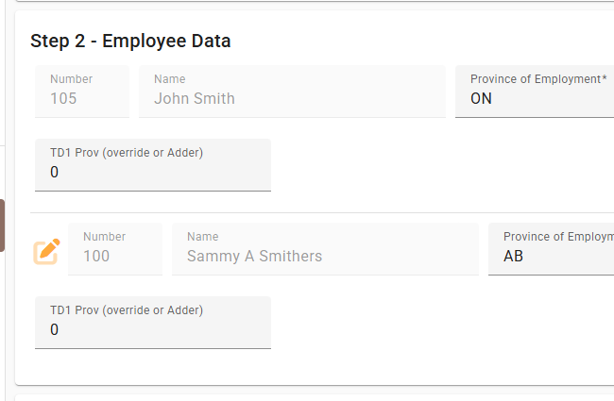Expand the province dropdown showing AB
Screen dimensions: 614x401
point(551,249)
